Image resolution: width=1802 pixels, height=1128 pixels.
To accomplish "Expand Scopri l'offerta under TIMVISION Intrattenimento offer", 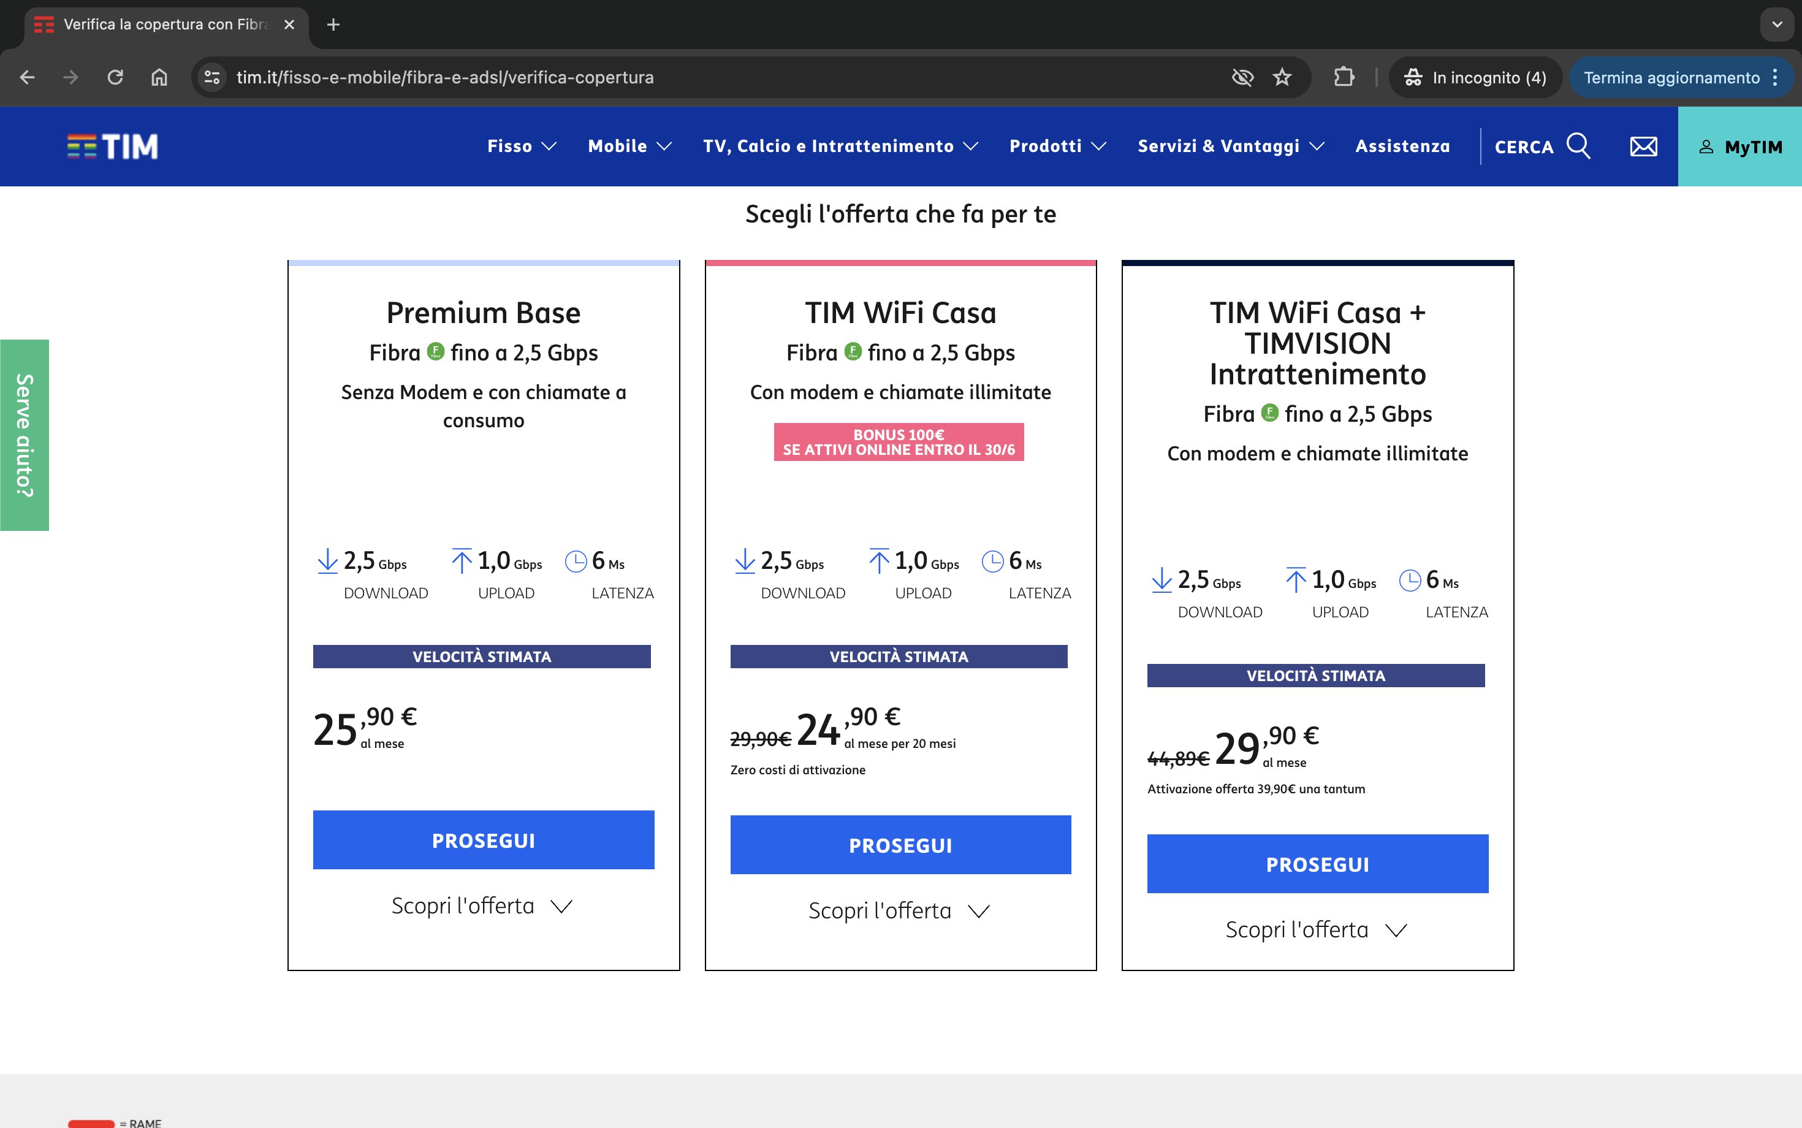I will click(1316, 929).
